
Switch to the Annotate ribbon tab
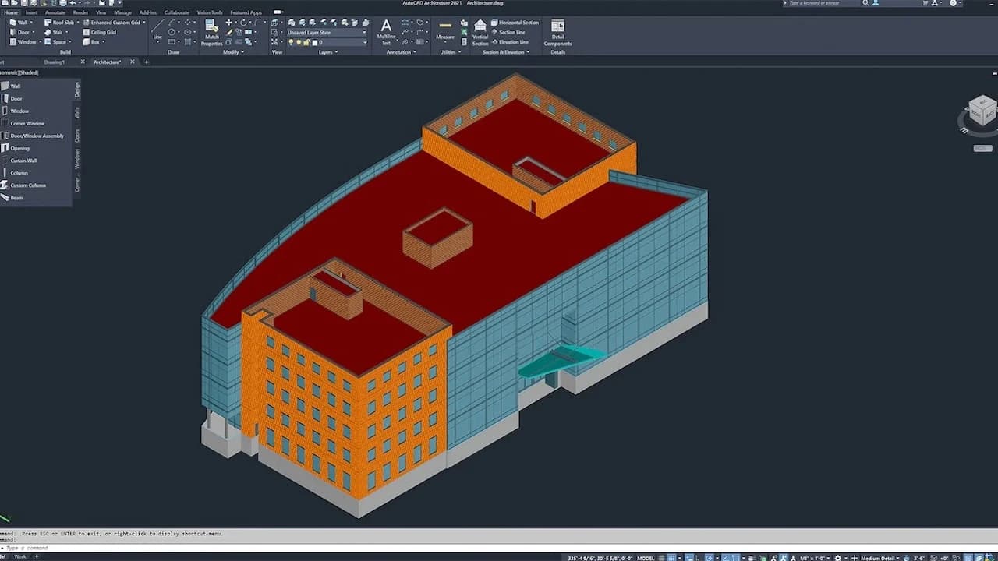point(55,12)
